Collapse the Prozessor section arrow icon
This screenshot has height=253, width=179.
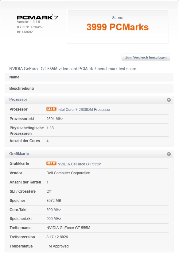pyautogui.click(x=169, y=100)
